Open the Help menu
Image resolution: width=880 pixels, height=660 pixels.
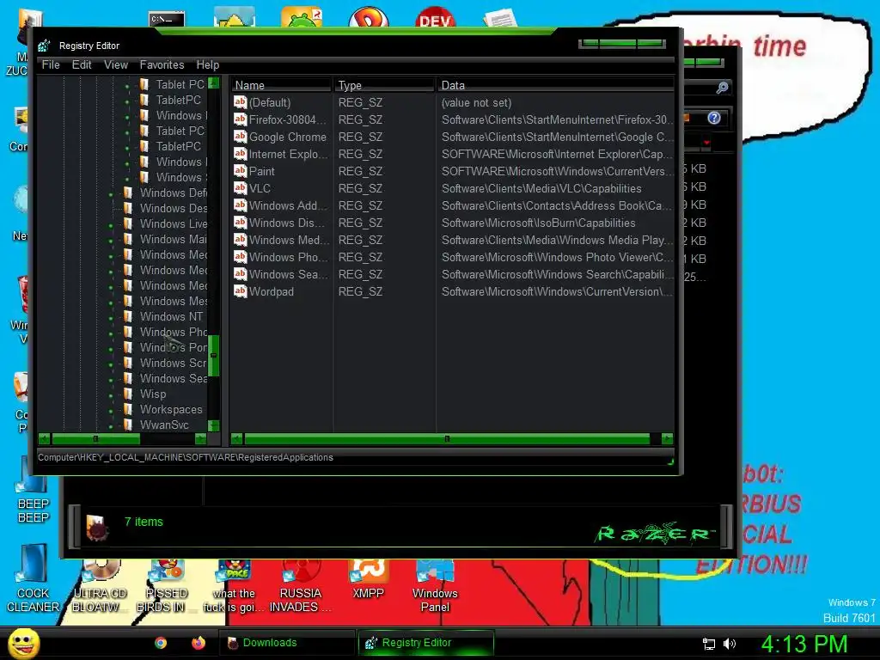click(208, 64)
